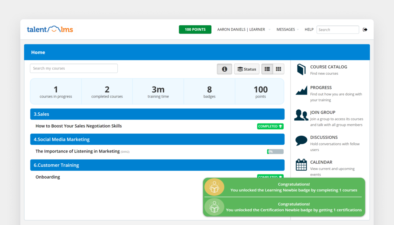Open the Status sort dropdown
Image resolution: width=394 pixels, height=225 pixels.
coord(247,69)
